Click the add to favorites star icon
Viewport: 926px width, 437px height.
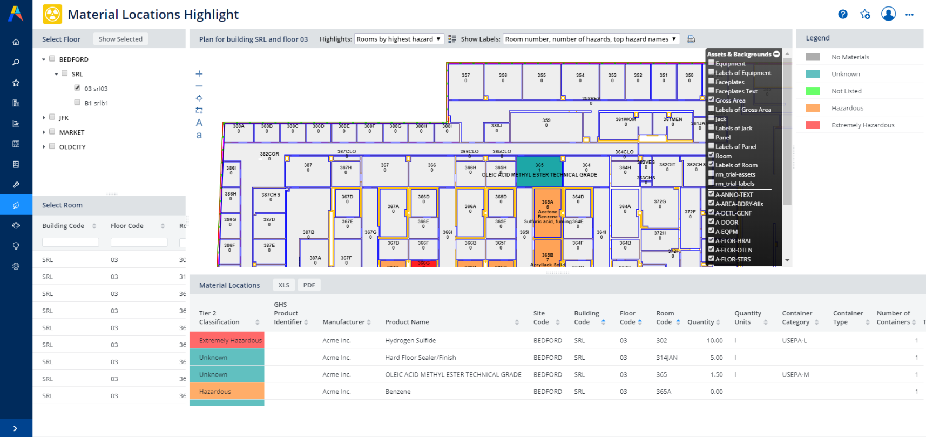[x=865, y=15]
